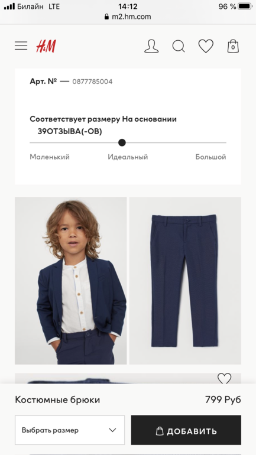Open the navy trousers product photo

pyautogui.click(x=185, y=281)
